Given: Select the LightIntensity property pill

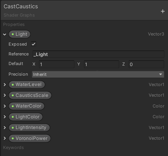Looking at the screenshot, I should pyautogui.click(x=29, y=127).
